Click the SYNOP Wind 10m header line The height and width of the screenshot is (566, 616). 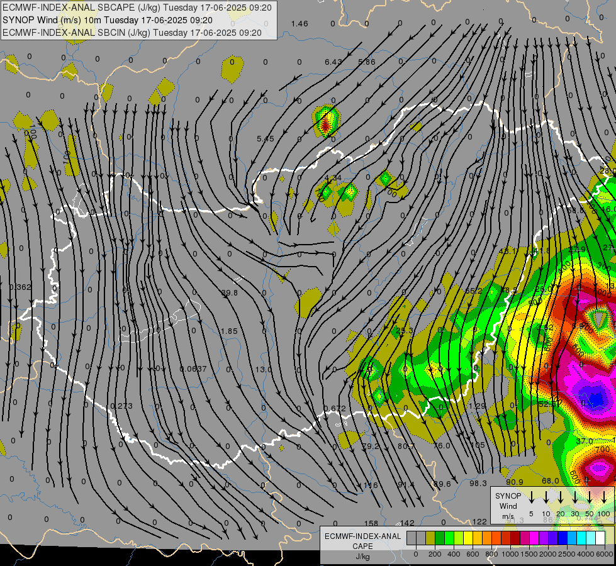[107, 20]
